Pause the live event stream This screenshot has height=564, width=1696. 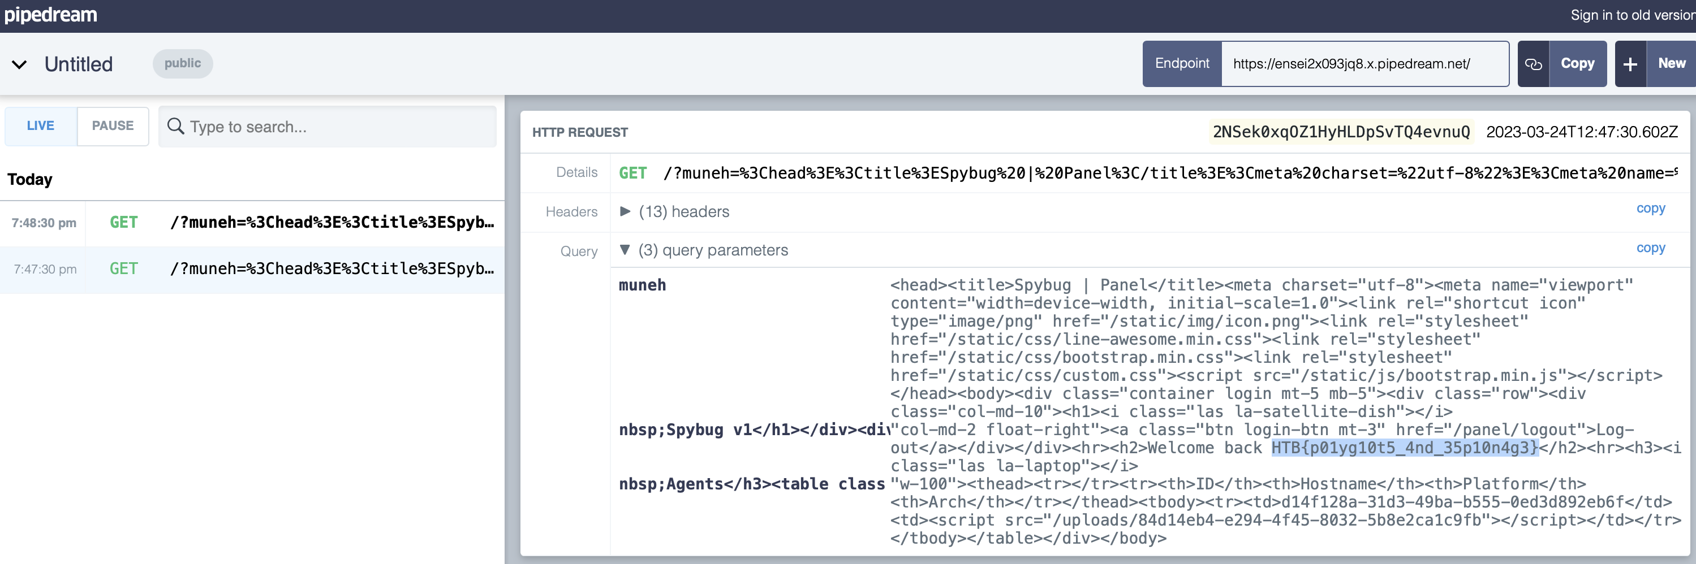(113, 125)
